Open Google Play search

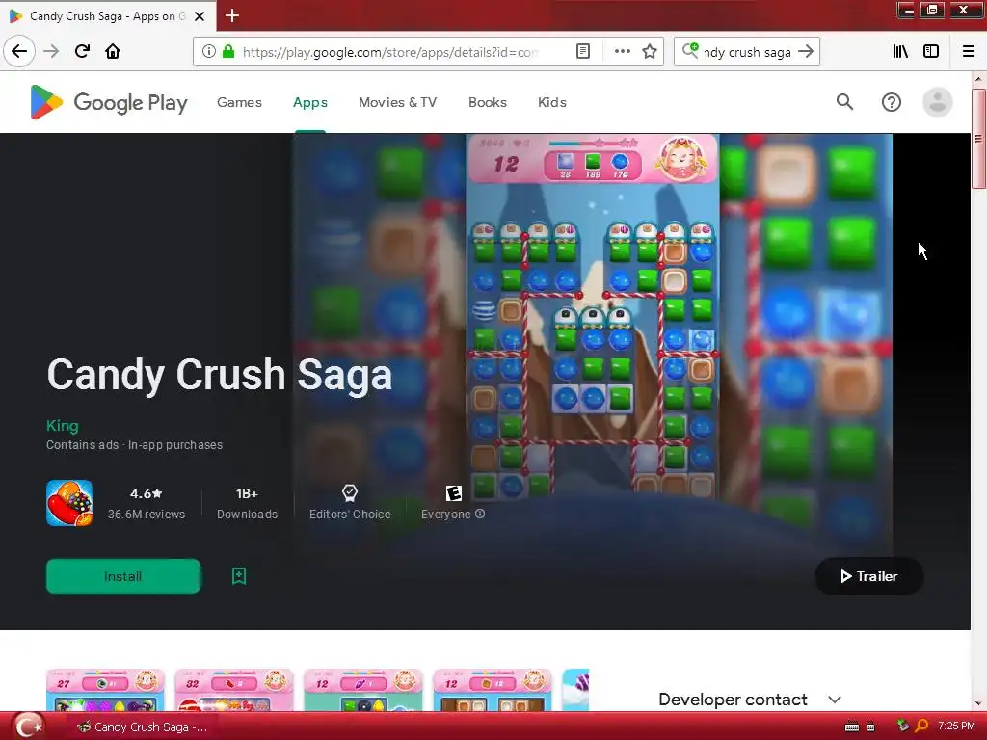pos(844,102)
